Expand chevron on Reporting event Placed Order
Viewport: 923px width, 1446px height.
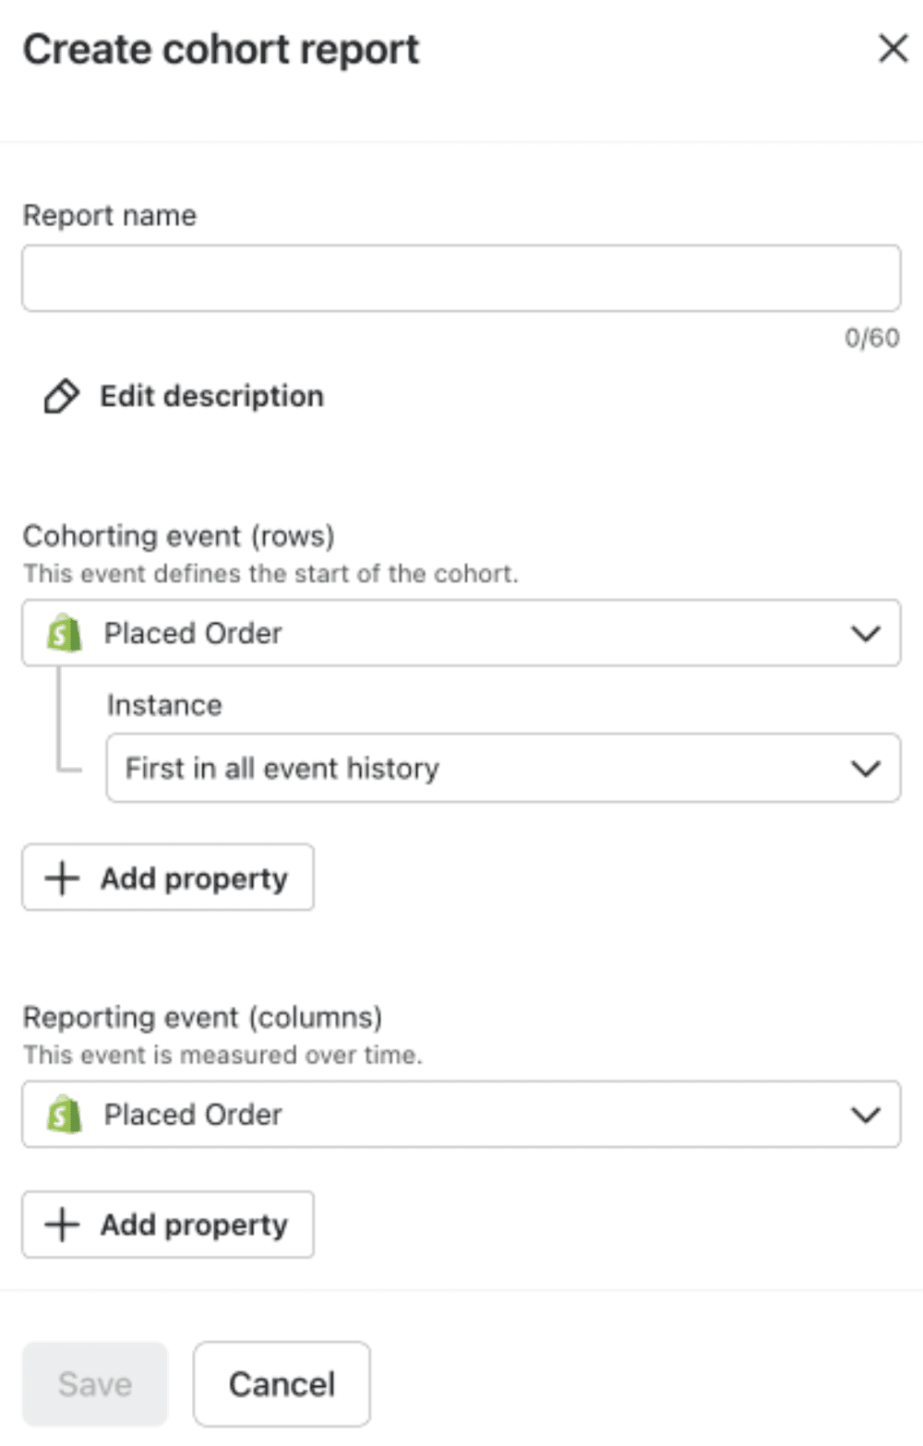click(866, 1115)
